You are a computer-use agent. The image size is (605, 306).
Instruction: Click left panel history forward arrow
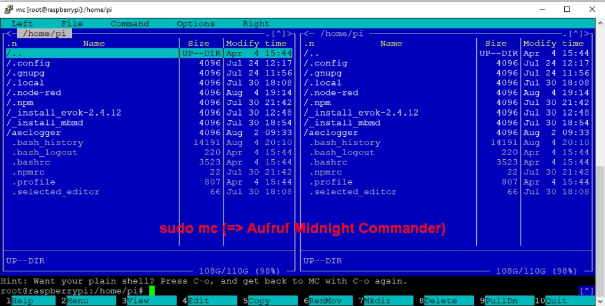click(290, 34)
